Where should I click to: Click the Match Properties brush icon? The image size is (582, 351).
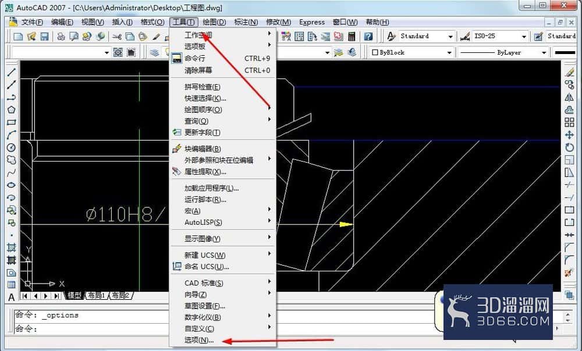click(156, 37)
